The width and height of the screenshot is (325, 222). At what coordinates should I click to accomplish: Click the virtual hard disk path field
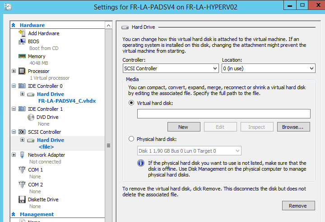223,113
